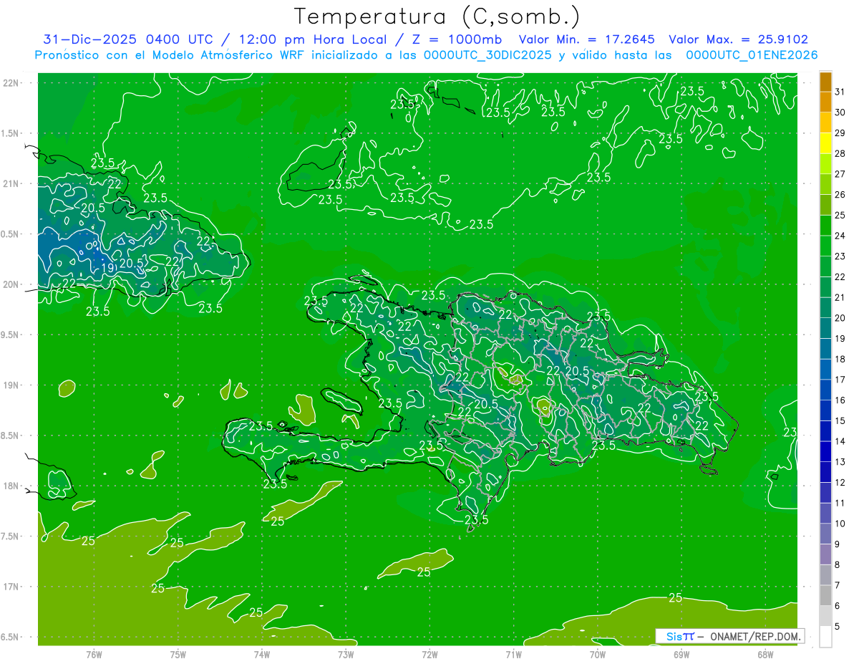Image resolution: width=859 pixels, height=664 pixels.
Task: Click the '15' value on the color legend
Action: coord(840,420)
